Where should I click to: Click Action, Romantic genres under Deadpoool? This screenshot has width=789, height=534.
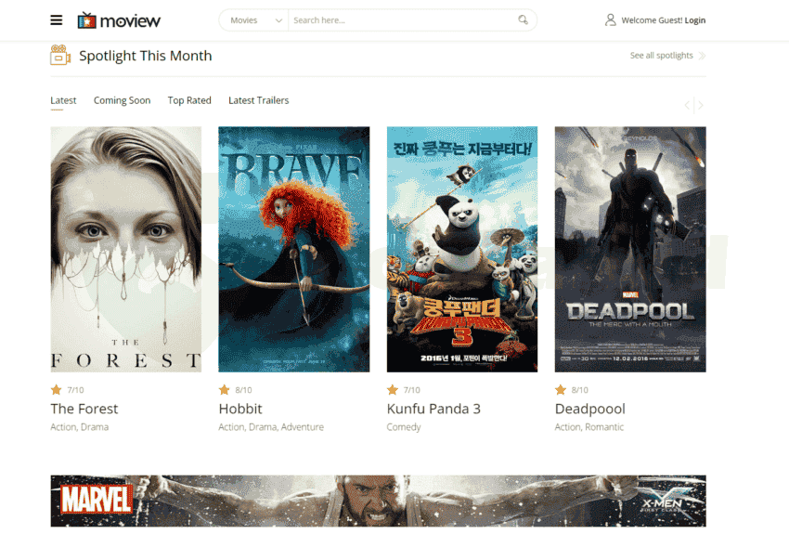589,427
